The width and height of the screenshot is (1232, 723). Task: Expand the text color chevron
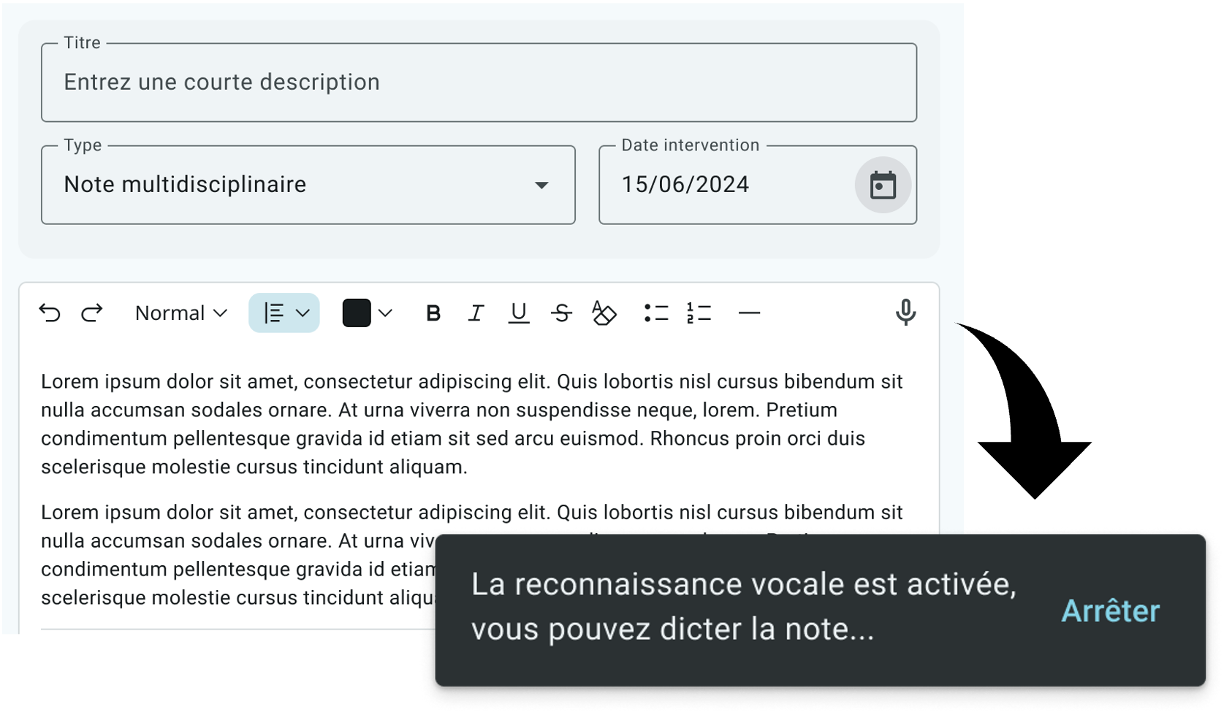(x=386, y=313)
